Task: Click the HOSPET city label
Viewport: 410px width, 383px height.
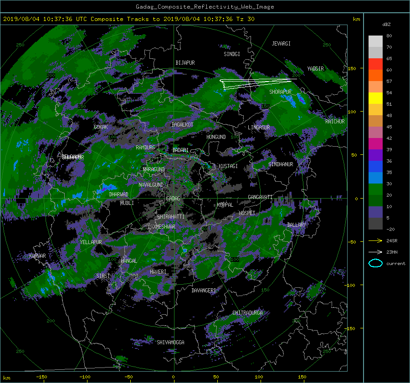Action: [247, 213]
